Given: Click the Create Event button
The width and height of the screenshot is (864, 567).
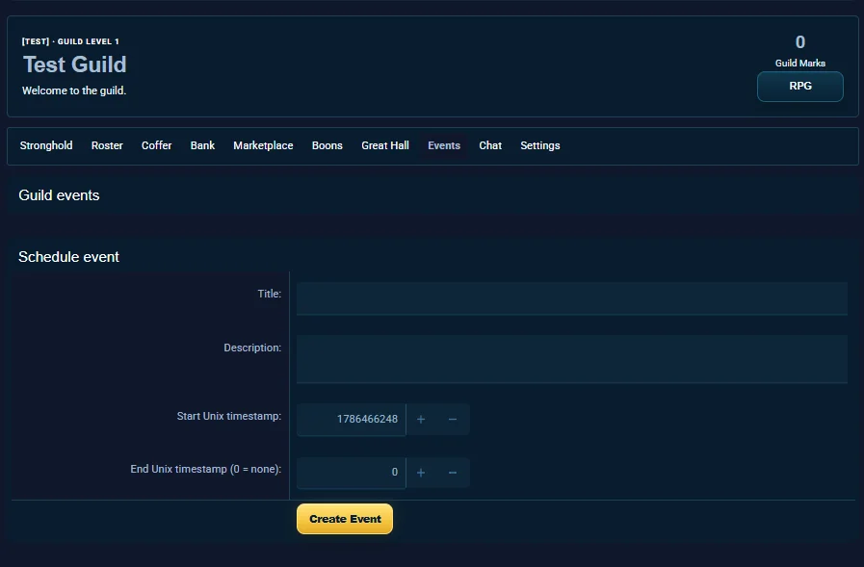Looking at the screenshot, I should coord(345,519).
